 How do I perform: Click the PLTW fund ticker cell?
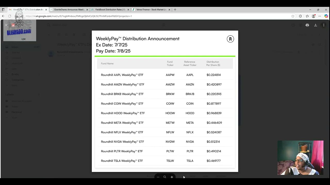pos(170,151)
